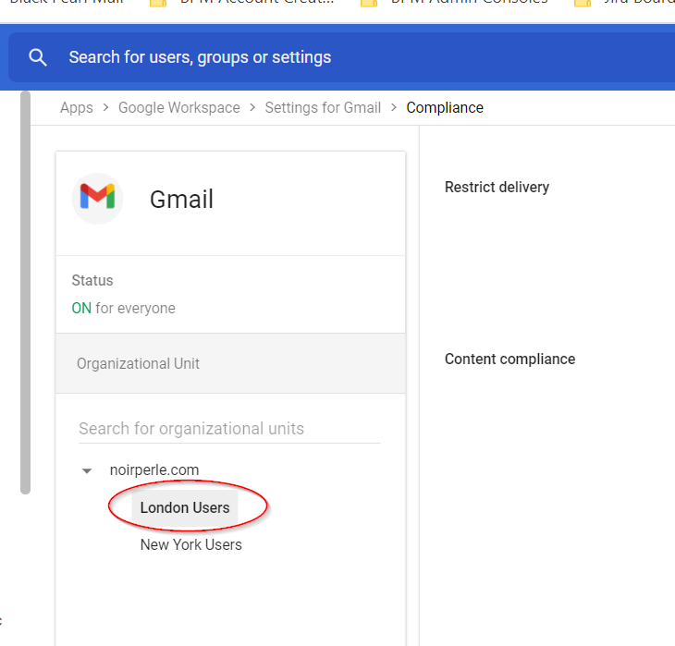Screen dimensions: 675x646
Task: Open the Restrict delivery setting
Action: [x=497, y=187]
